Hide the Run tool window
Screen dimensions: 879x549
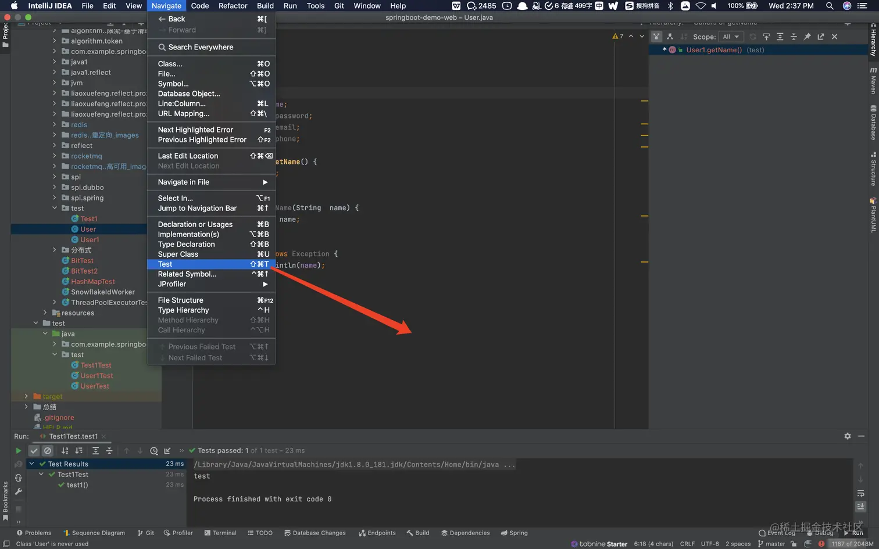(862, 436)
